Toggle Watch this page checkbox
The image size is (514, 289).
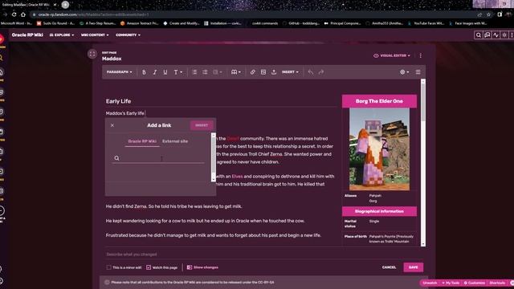[149, 267]
